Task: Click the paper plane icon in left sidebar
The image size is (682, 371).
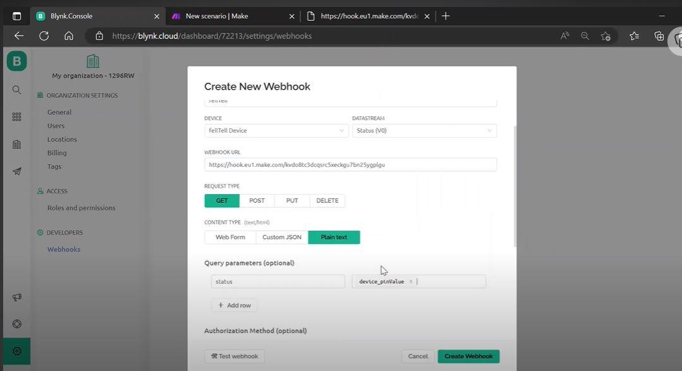Action: (x=16, y=171)
